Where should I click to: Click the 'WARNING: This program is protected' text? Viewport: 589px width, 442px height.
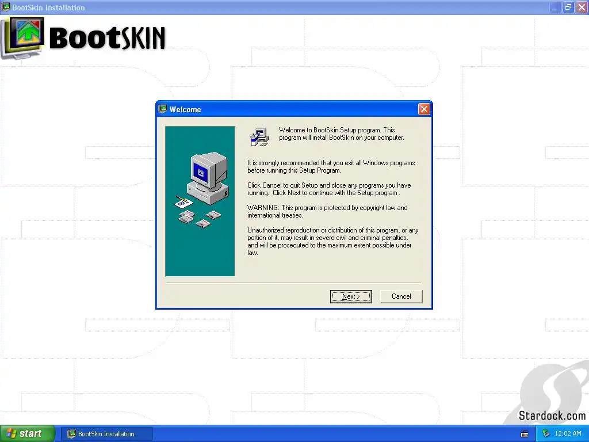(x=327, y=211)
